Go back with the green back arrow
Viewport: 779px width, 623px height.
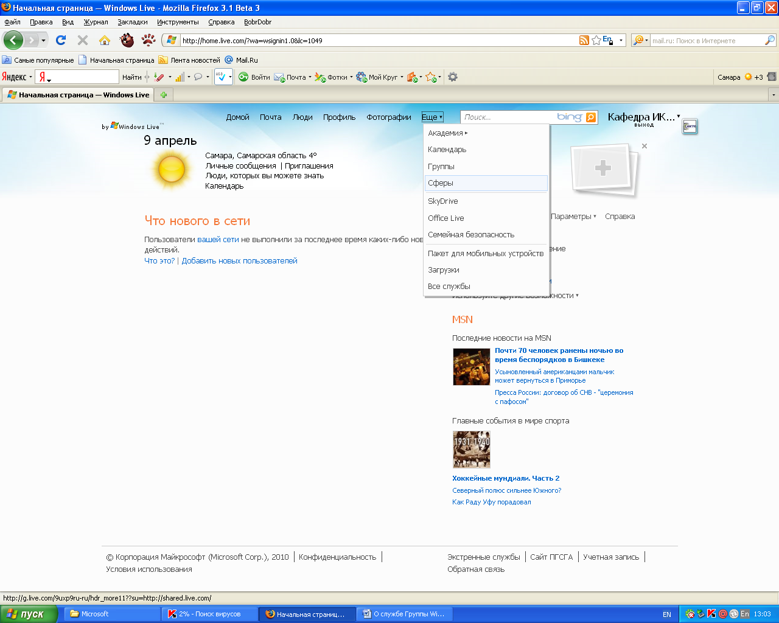pos(13,40)
